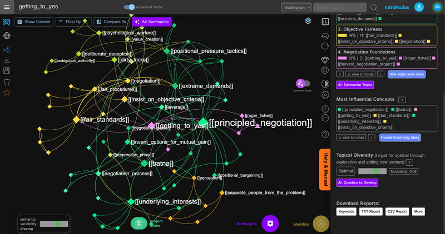The height and width of the screenshot is (234, 445).
Task: Click the More download reports button
Action: (x=418, y=211)
